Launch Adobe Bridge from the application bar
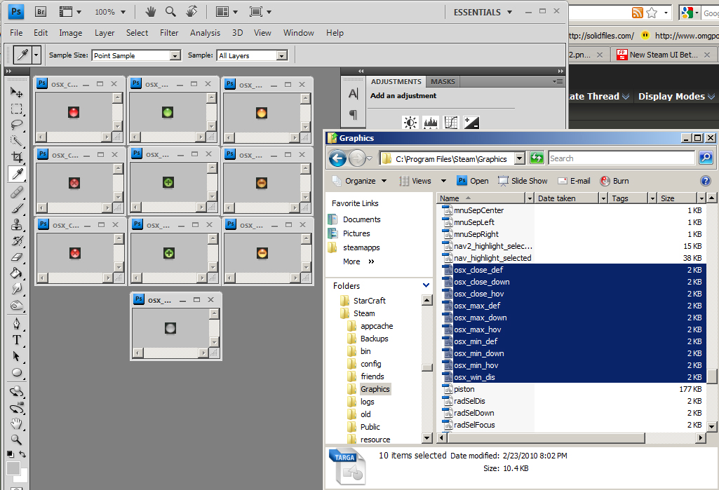719x490 pixels. [41, 11]
